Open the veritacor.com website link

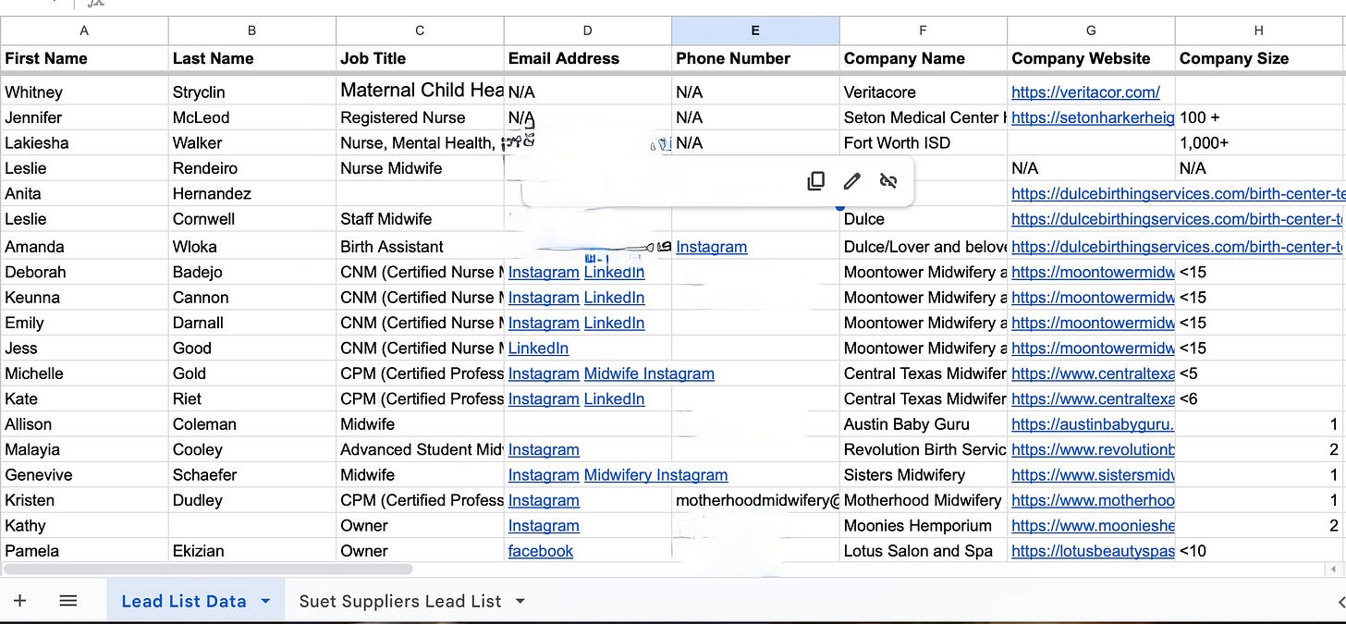pyautogui.click(x=1085, y=92)
